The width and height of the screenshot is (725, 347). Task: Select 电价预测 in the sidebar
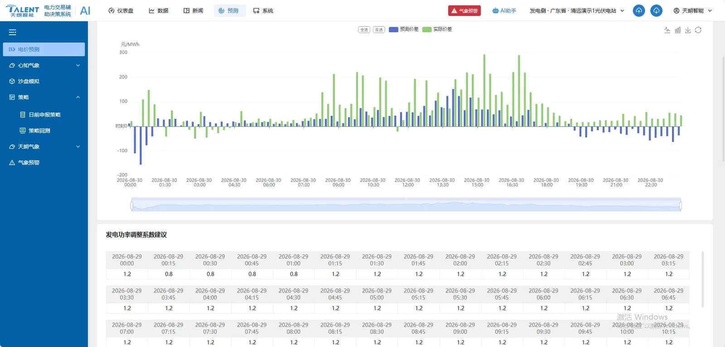(x=44, y=49)
